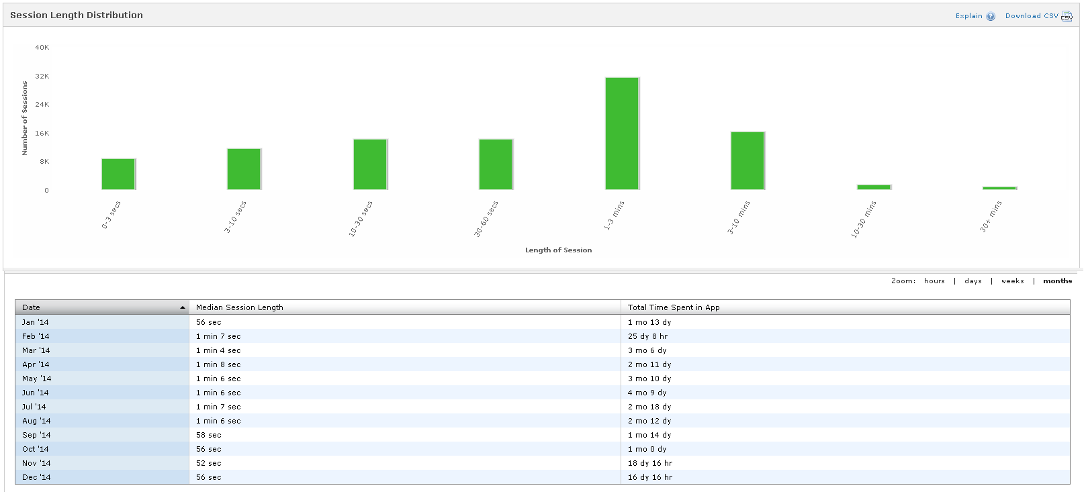This screenshot has width=1086, height=500.
Task: Set zoom to days
Action: (973, 281)
